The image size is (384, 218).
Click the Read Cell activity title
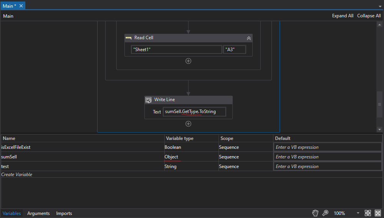(x=144, y=38)
